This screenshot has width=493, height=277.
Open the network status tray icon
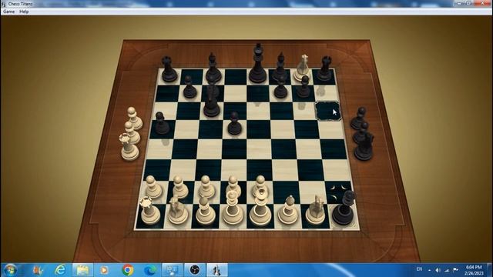(x=447, y=270)
